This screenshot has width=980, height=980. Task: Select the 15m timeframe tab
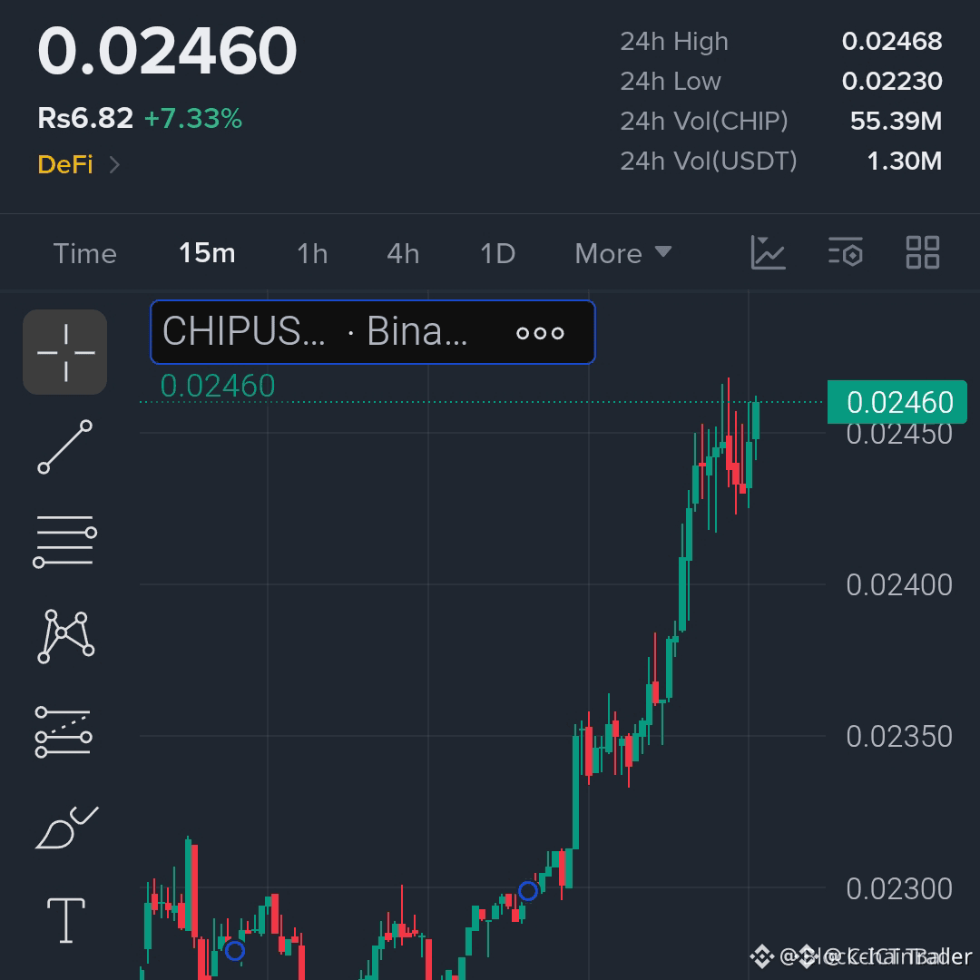[x=207, y=253]
